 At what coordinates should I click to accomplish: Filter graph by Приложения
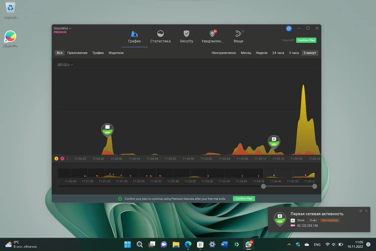[77, 53]
